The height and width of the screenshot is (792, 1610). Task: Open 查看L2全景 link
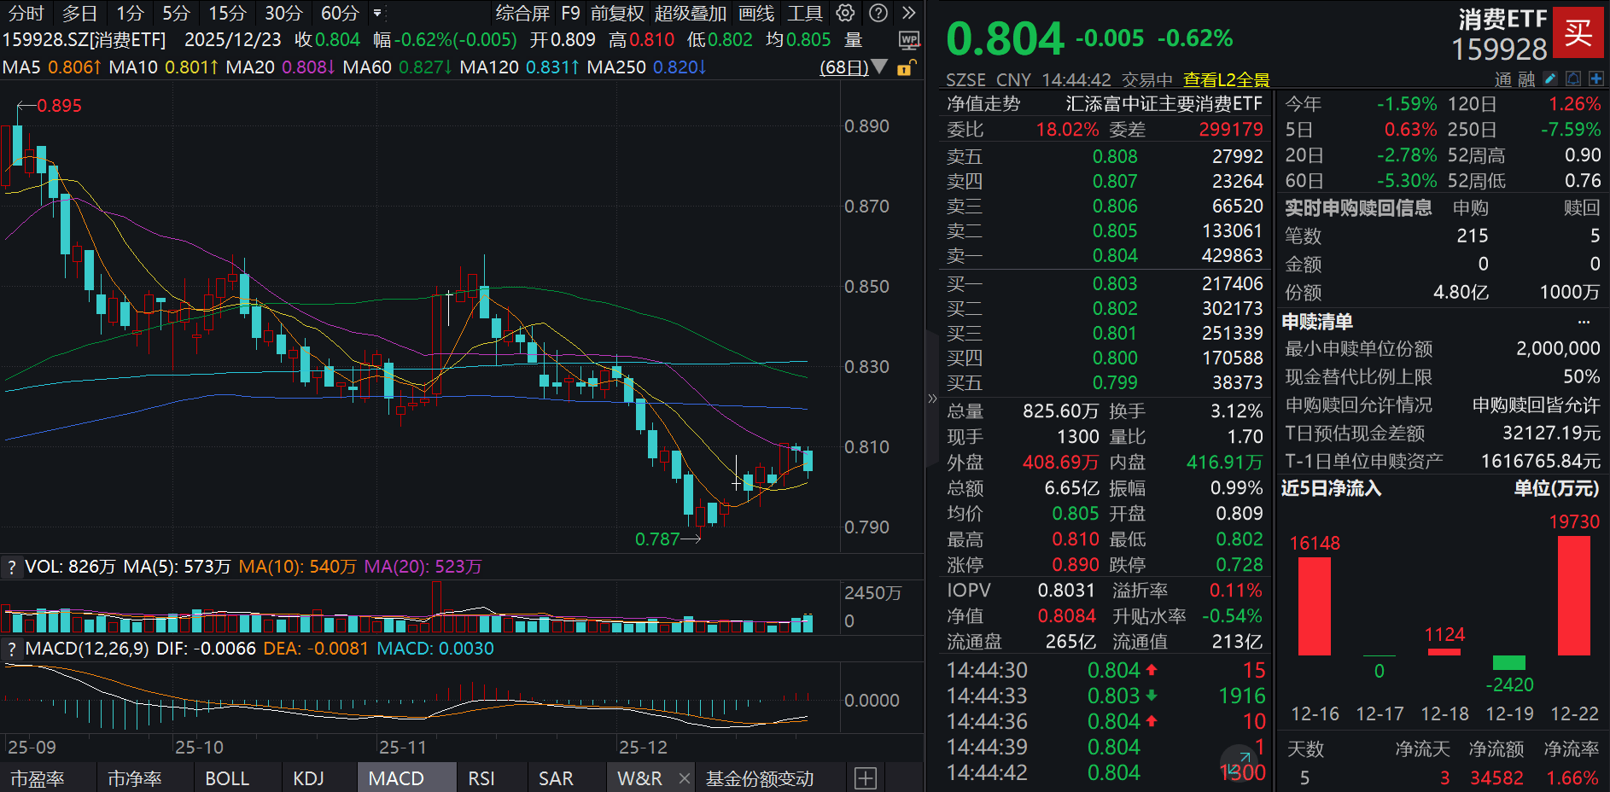click(x=1226, y=80)
